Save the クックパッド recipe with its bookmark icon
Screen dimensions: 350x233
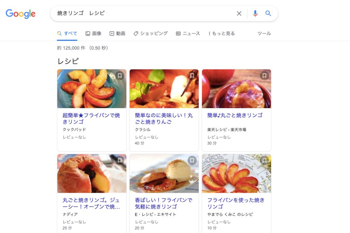click(119, 76)
